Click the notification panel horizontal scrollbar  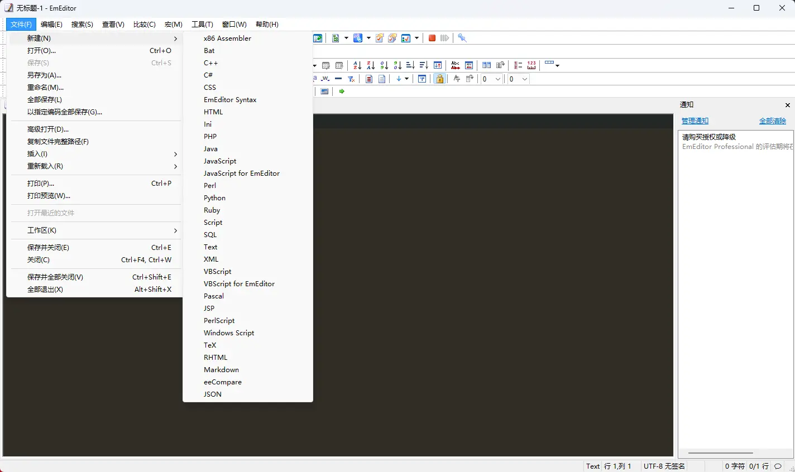pos(721,453)
